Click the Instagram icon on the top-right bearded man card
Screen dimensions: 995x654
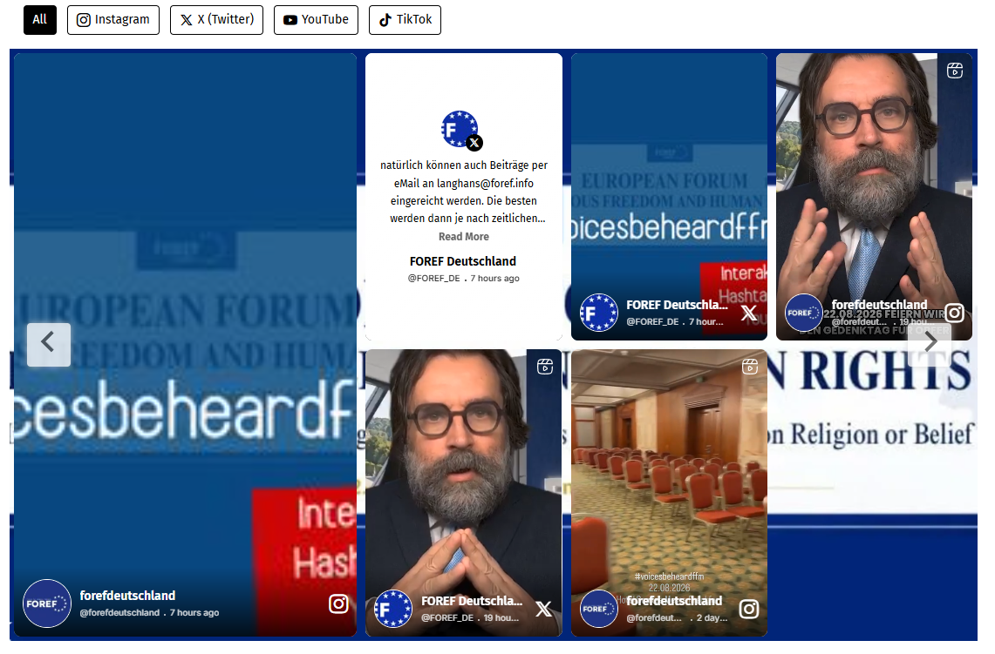coord(954,313)
